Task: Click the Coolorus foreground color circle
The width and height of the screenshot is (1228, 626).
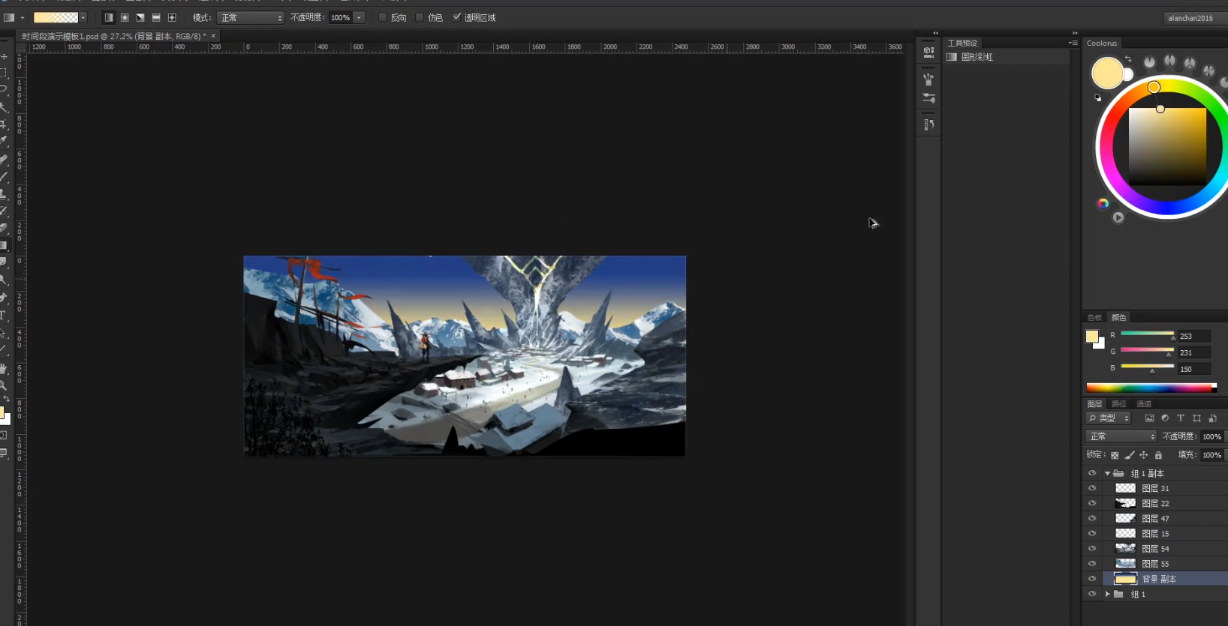Action: coord(1107,73)
